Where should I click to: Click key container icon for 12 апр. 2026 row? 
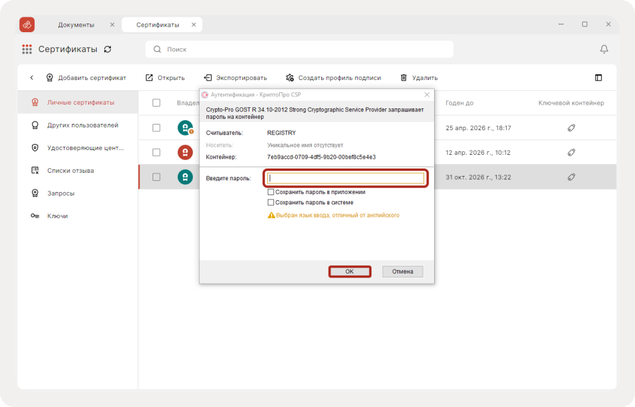[571, 152]
